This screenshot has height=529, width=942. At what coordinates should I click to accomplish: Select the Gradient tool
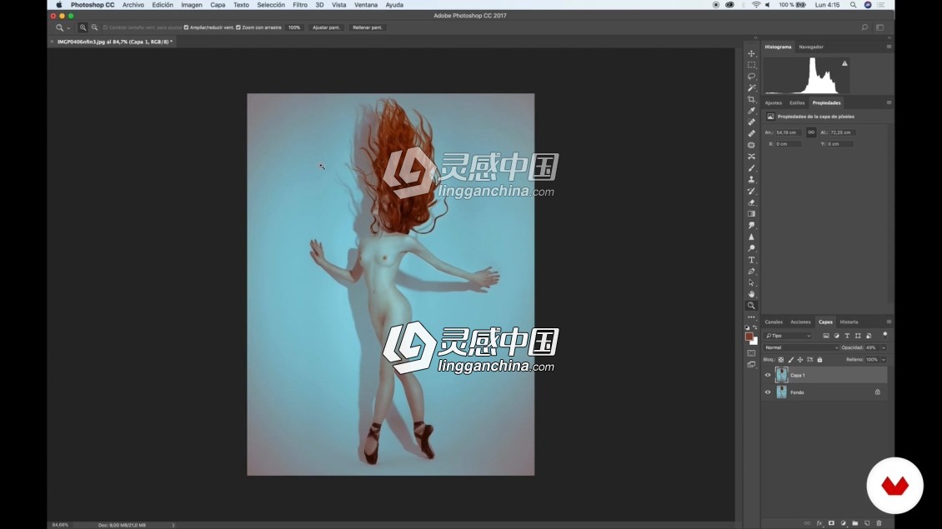click(751, 214)
